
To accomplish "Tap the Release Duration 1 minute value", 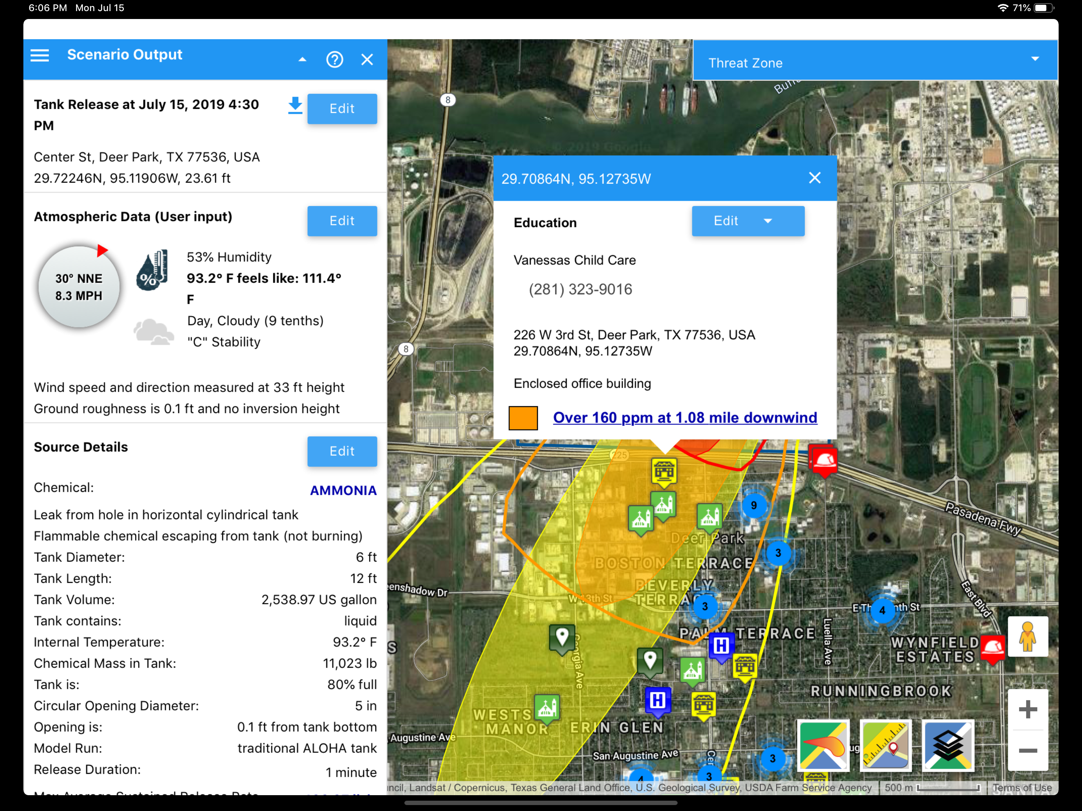I will (351, 773).
